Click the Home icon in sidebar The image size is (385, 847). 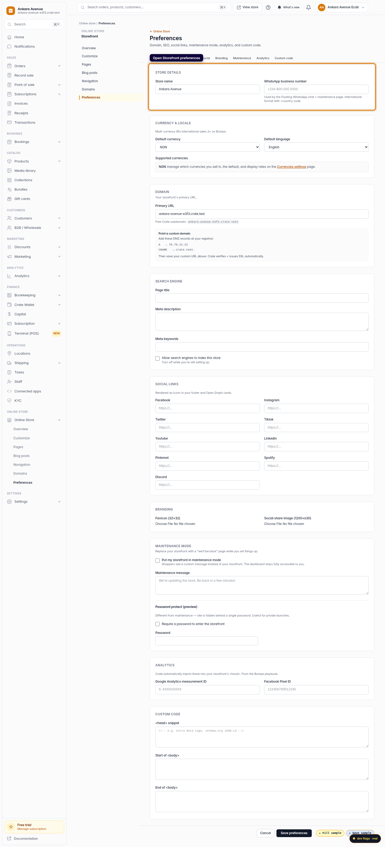[9, 37]
